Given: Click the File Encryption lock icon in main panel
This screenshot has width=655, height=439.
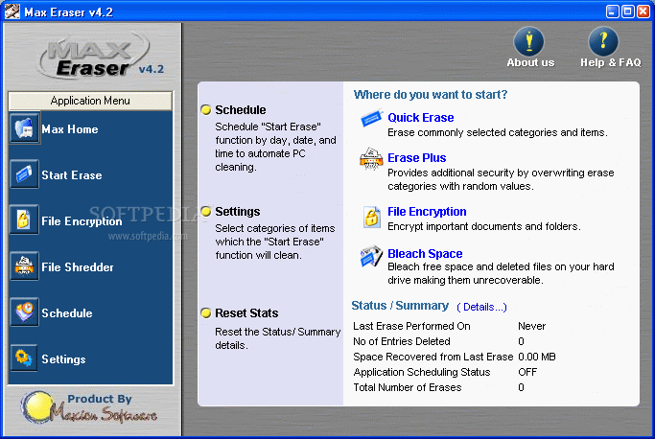Looking at the screenshot, I should click(371, 217).
